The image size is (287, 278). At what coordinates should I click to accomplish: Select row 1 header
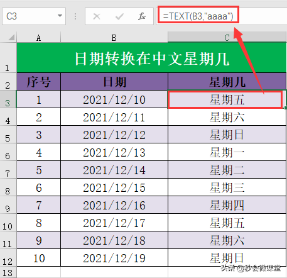pyautogui.click(x=8, y=58)
